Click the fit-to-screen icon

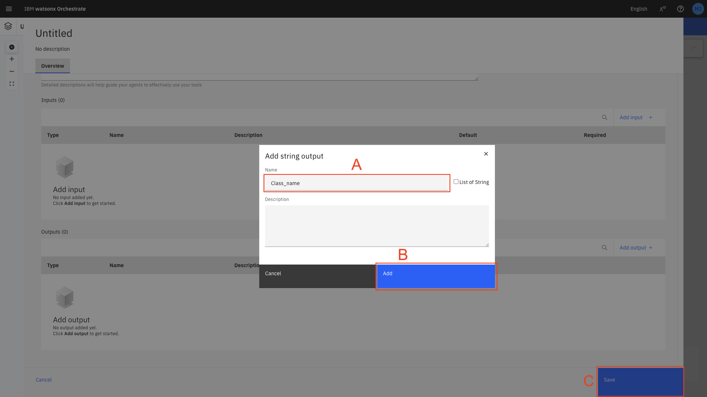[x=12, y=84]
